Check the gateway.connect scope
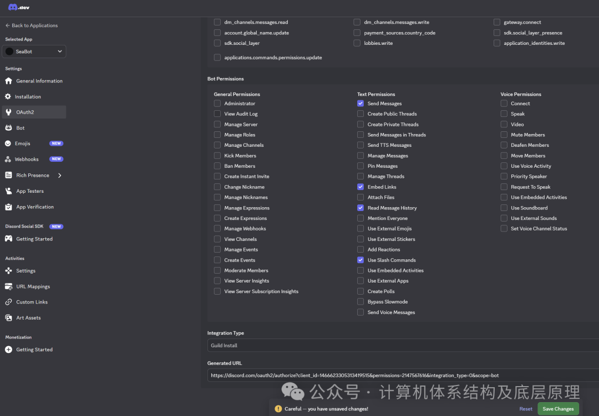Viewport: 599px width, 416px height. 497,22
